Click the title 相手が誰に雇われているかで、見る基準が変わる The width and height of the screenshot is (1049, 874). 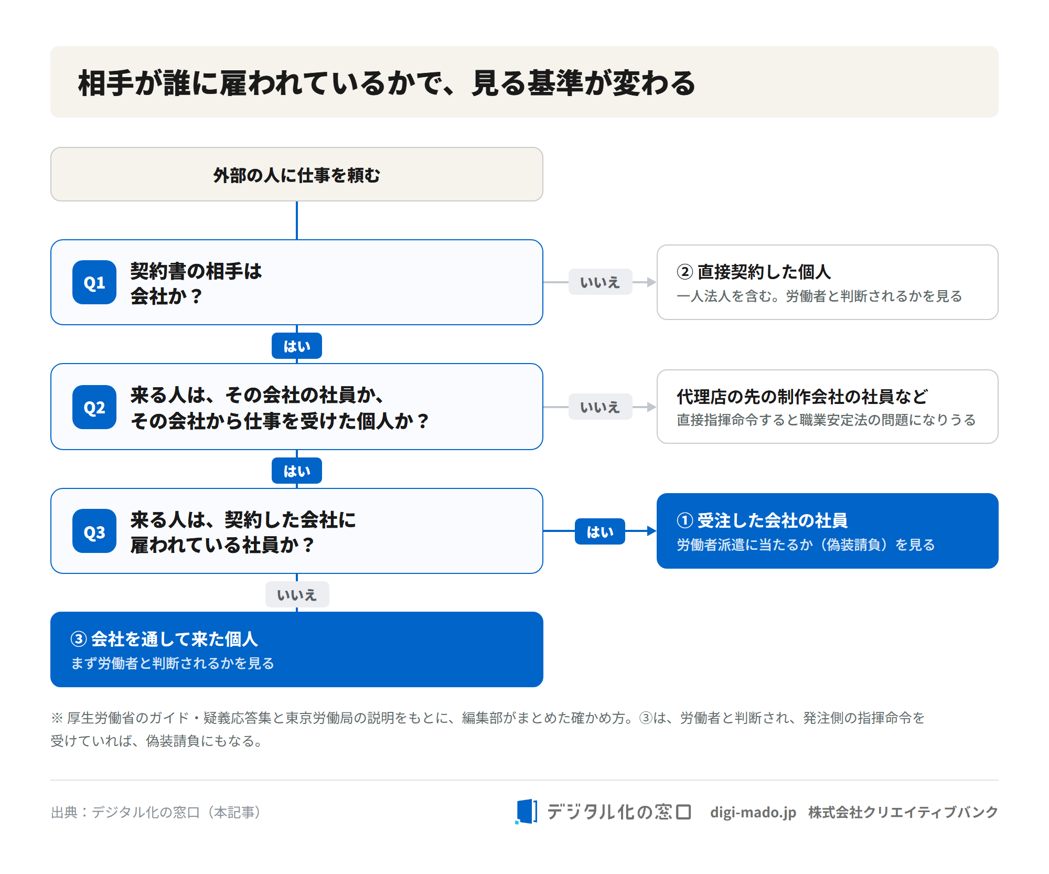387,83
